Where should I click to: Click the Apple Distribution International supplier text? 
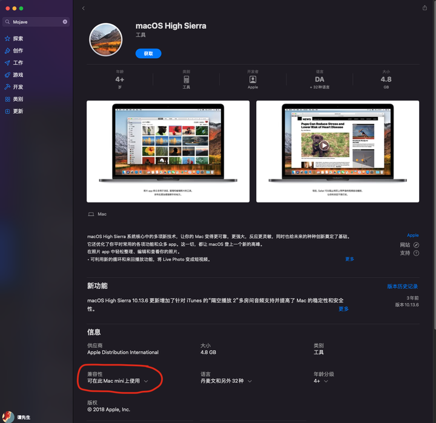tap(123, 352)
